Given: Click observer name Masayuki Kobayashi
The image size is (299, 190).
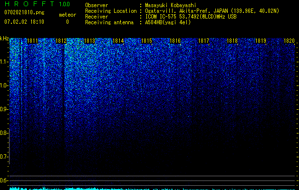Looking at the screenshot, I should [x=171, y=5].
